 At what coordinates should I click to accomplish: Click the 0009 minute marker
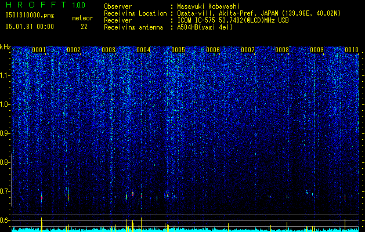tap(317, 50)
